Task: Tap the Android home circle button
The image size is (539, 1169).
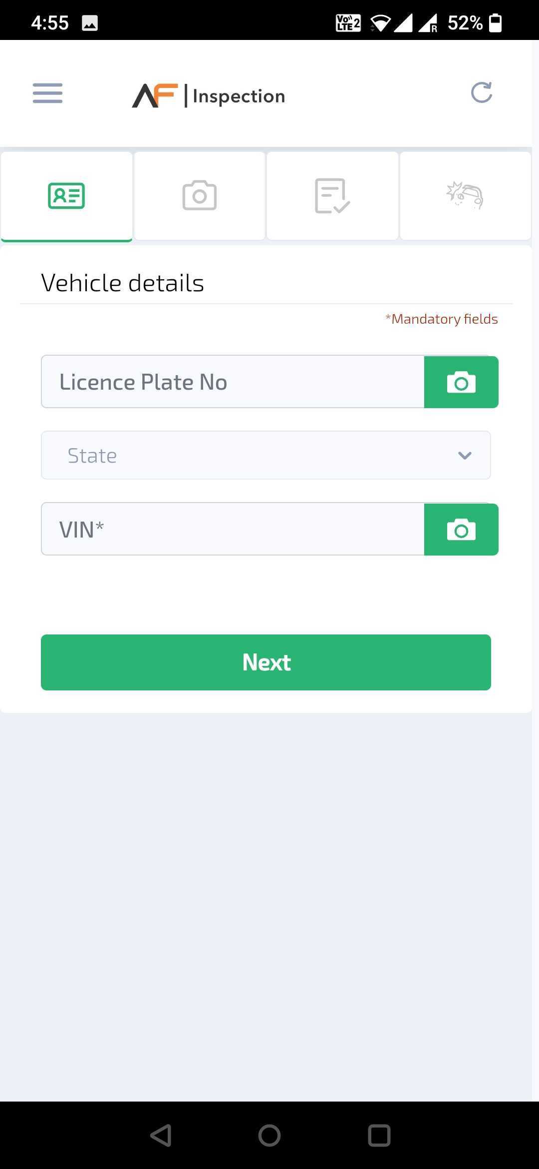Action: 269,1136
